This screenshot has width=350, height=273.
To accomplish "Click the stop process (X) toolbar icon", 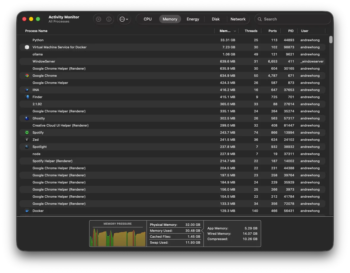I will coord(99,19).
